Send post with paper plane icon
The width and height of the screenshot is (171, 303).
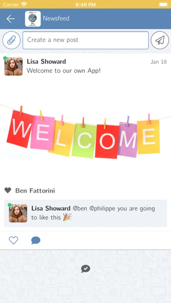click(160, 40)
